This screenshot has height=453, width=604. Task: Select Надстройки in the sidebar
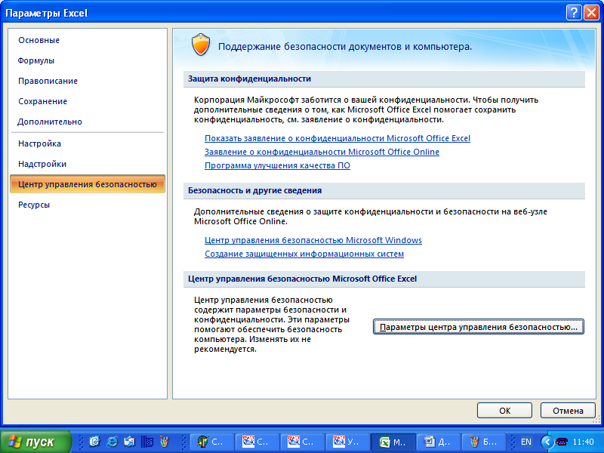tap(42, 164)
